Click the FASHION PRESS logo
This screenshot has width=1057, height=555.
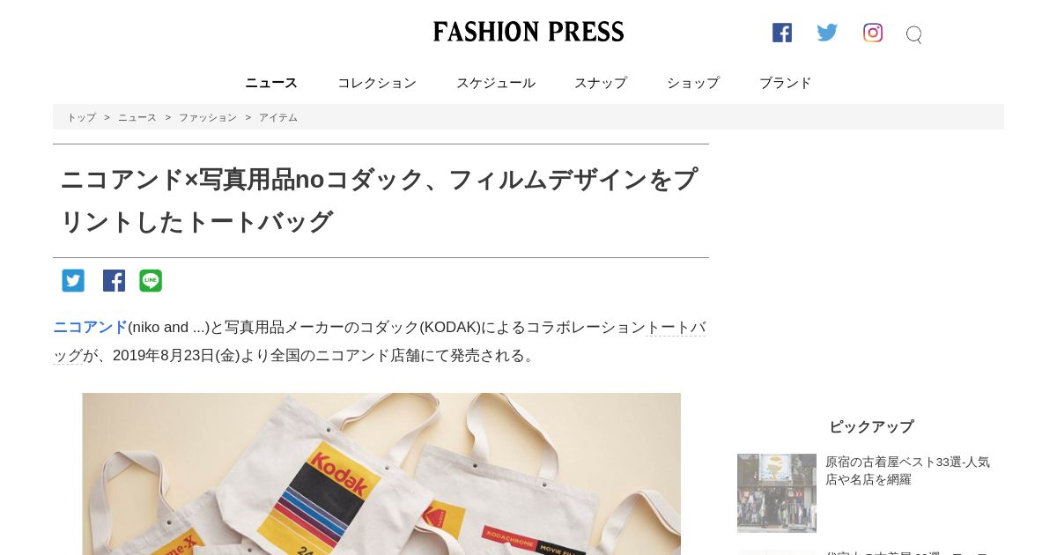tap(528, 33)
